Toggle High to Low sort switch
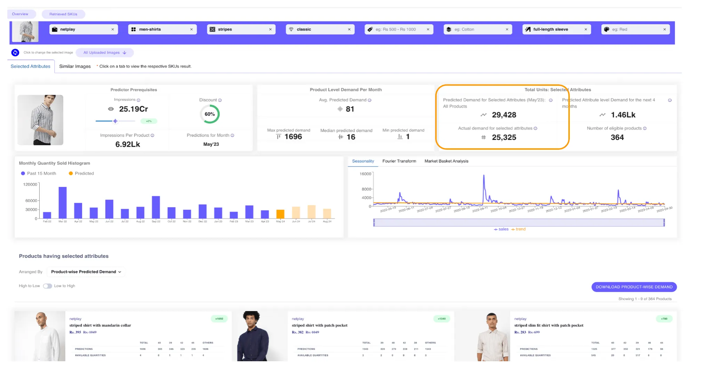The image size is (705, 380). coord(47,286)
